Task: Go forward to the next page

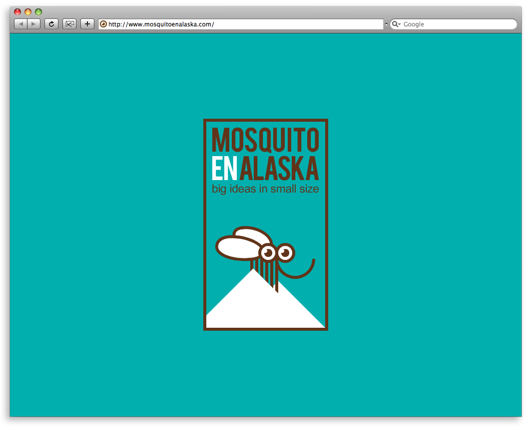Action: [x=33, y=24]
